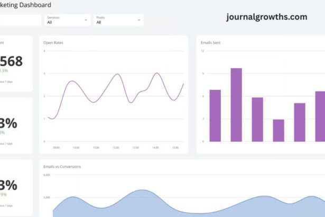This screenshot has width=325, height=217.
Task: Select the middle KPI percentage card
Action: [15, 125]
